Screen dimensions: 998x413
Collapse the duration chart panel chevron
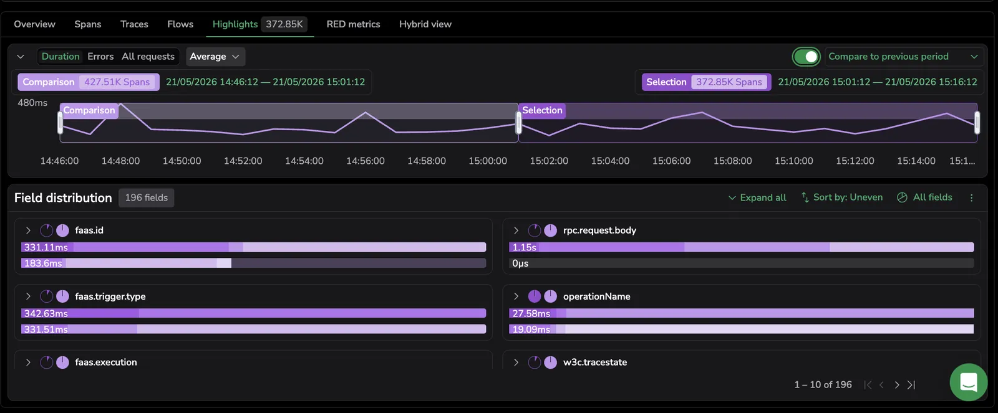21,57
